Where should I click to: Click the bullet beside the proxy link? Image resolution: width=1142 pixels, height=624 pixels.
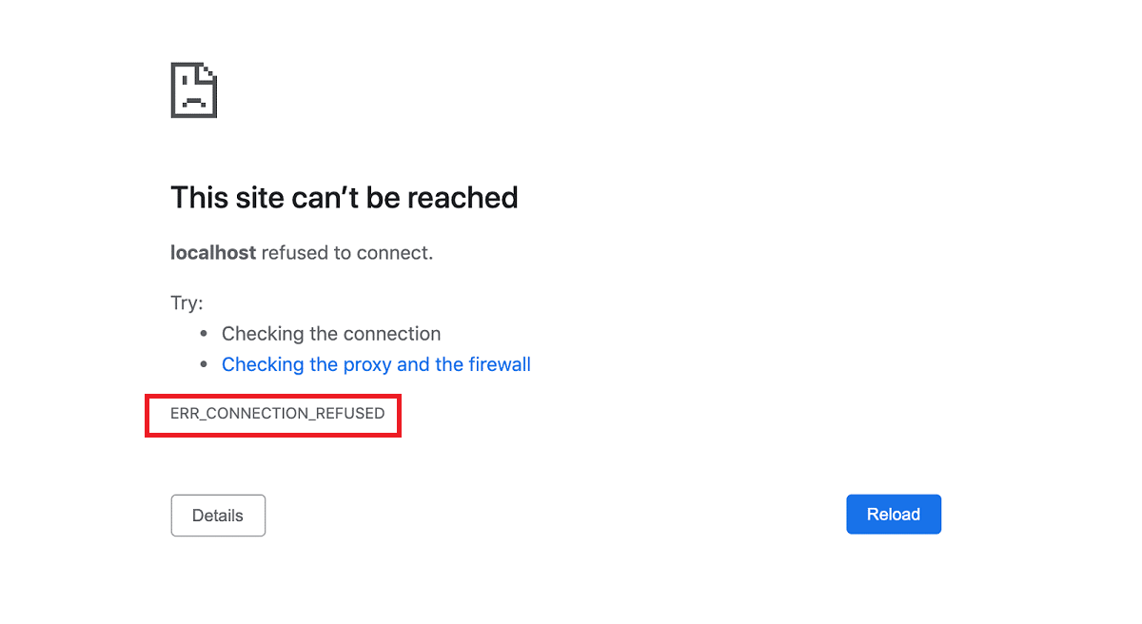tap(203, 364)
